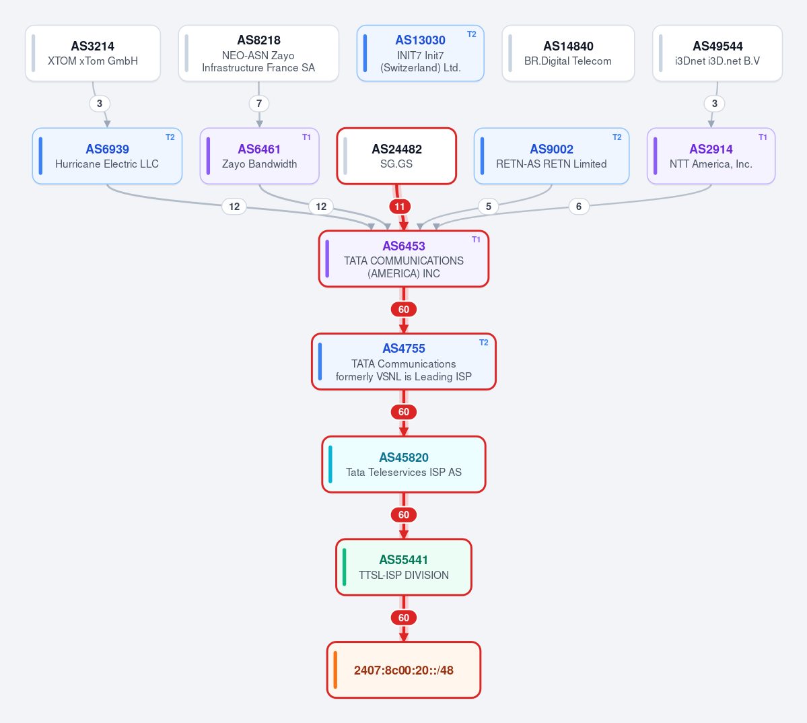
Task: Select the 2407:8c00:20::/48 prefix node
Action: [404, 670]
